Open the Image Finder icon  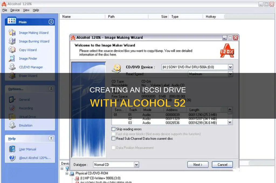point(12,58)
